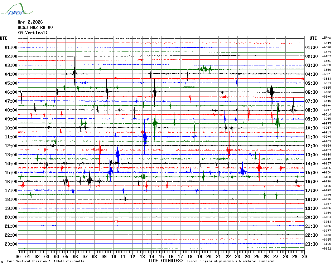Image resolution: width=333 pixels, height=266 pixels.
Task: Click minute '30' on the bottom axis
Action: coord(305,256)
